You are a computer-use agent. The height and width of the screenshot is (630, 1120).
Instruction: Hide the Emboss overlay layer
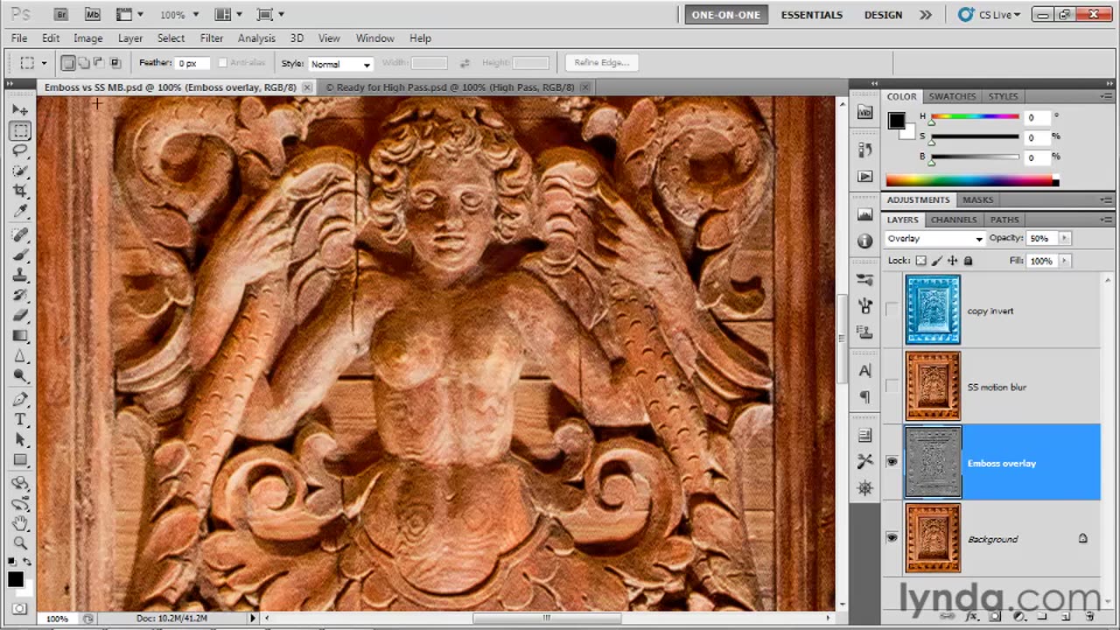(892, 462)
